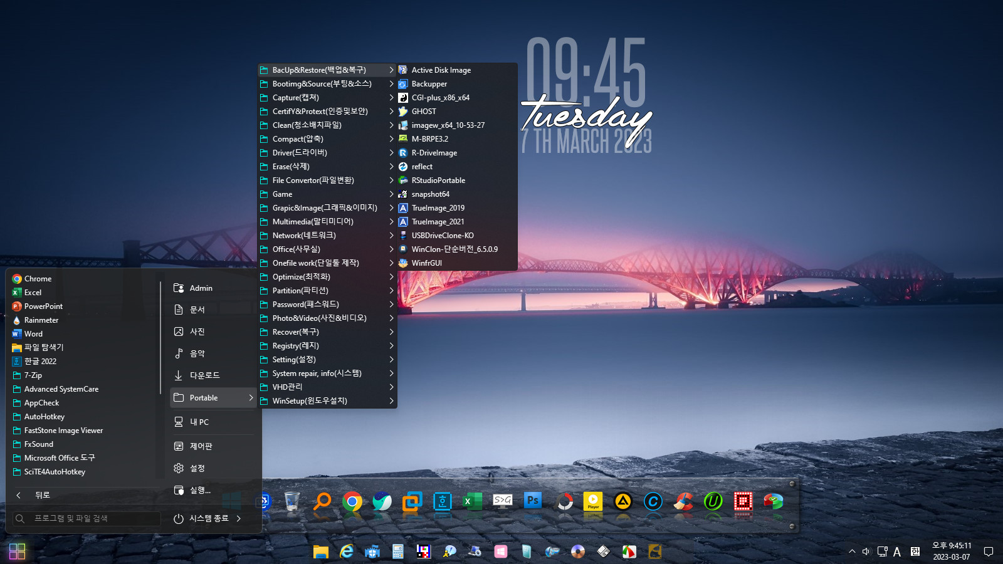Select Multimedia(멀티미디어) folder

point(327,222)
